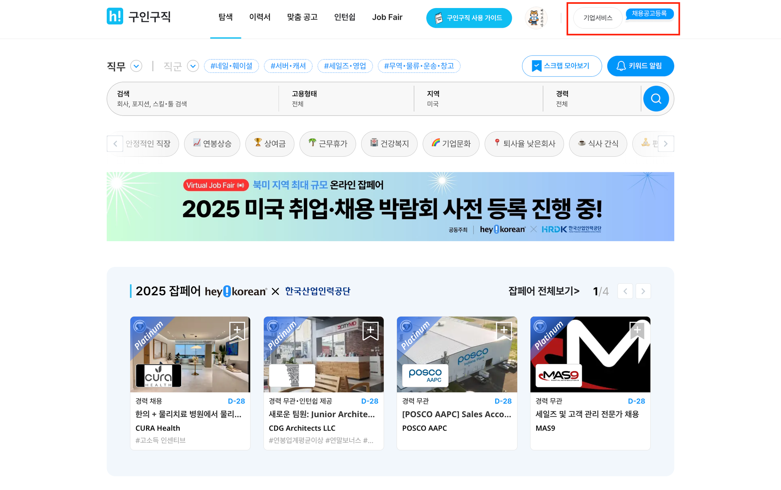Open the CURA Health job photo
Image resolution: width=781 pixels, height=490 pixels.
click(190, 354)
